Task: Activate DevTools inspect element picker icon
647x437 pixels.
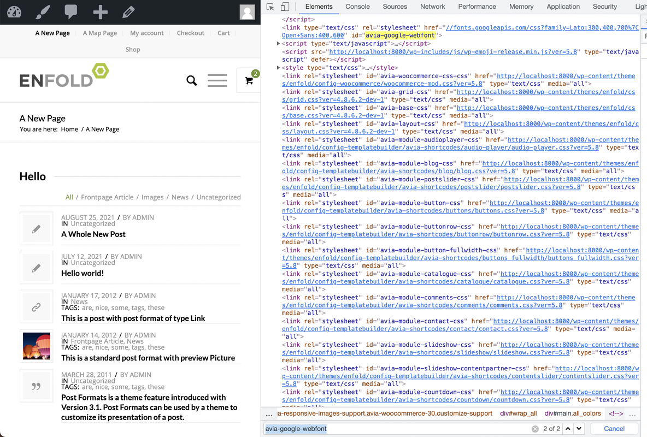Action: click(270, 7)
